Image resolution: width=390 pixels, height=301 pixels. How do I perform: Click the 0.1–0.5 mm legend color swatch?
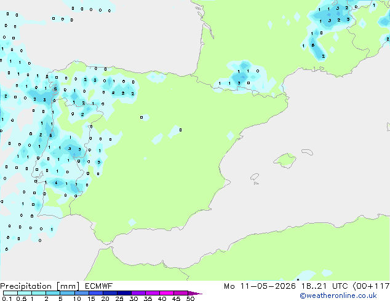coord(10,293)
